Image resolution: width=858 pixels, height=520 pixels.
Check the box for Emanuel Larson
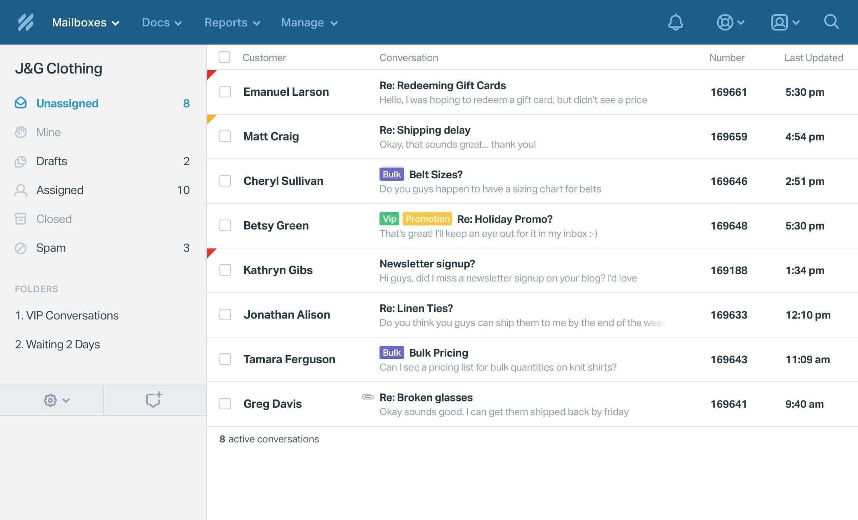tap(225, 92)
